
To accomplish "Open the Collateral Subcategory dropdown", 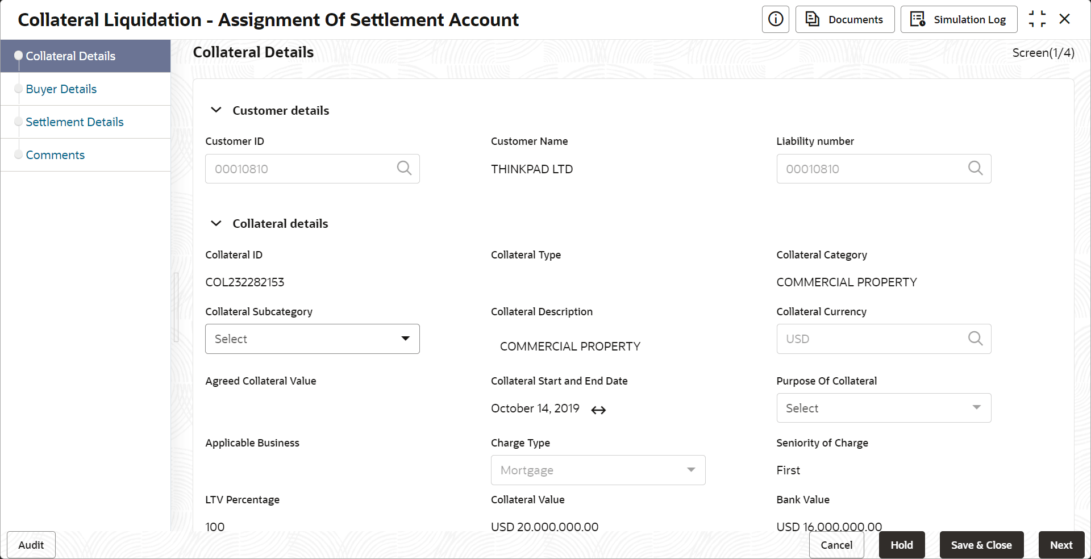I will click(x=312, y=339).
